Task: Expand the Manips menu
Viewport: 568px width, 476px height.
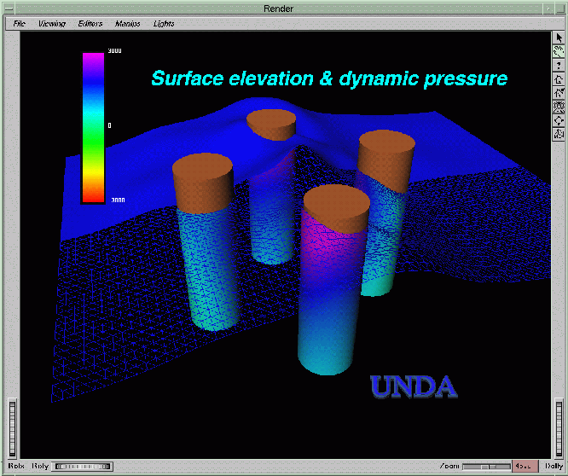Action: click(127, 23)
